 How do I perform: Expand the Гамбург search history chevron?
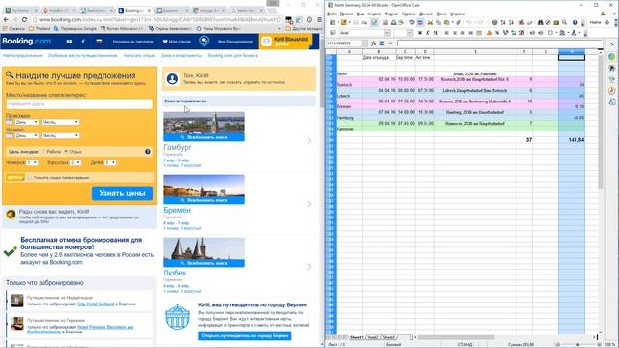tap(309, 141)
